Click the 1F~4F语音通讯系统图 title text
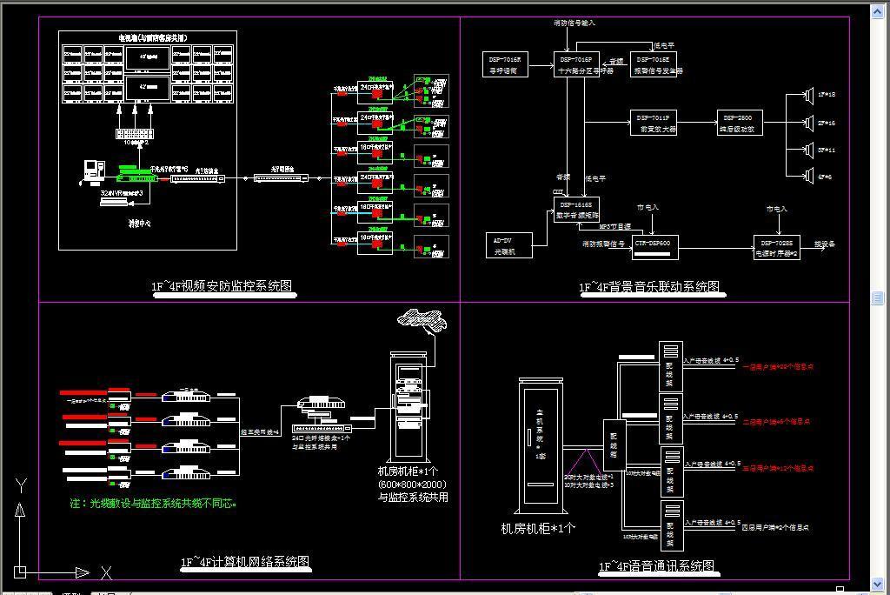The width and height of the screenshot is (890, 595). tap(656, 567)
